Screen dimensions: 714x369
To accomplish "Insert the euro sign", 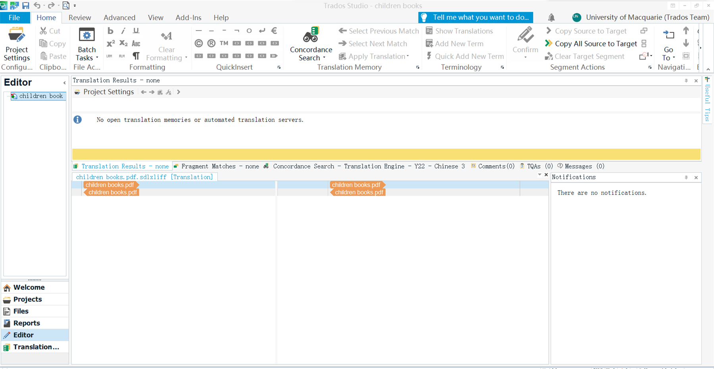I will click(274, 31).
